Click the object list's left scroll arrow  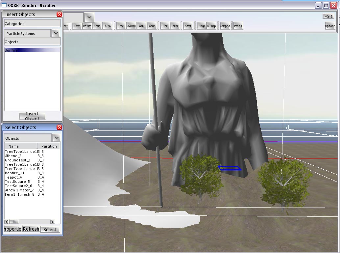point(7,222)
